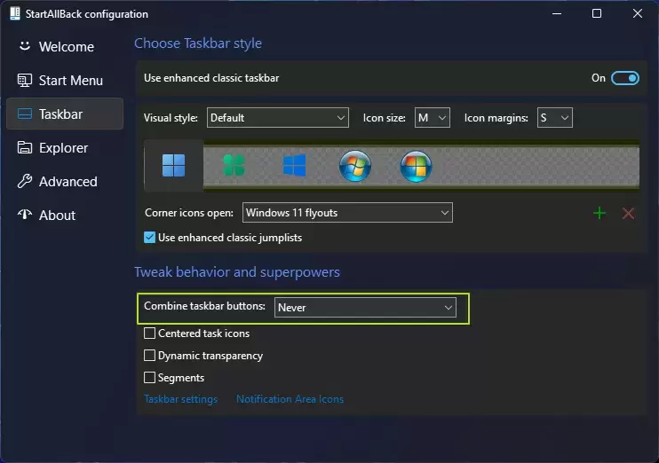Click the green plus add icon
Screen dimensions: 659x463
pyautogui.click(x=599, y=213)
